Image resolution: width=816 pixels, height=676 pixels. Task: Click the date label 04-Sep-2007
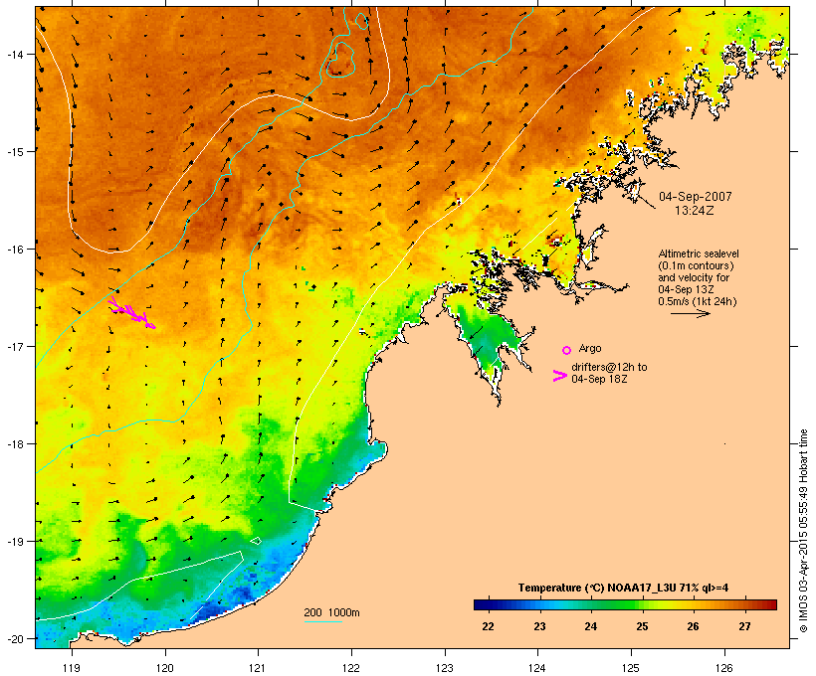696,197
